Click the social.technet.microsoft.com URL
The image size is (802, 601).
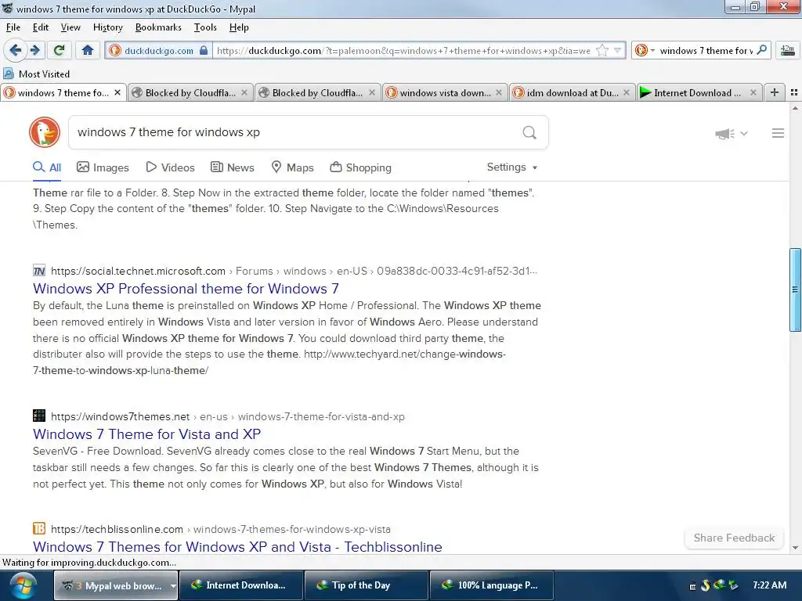point(138,271)
